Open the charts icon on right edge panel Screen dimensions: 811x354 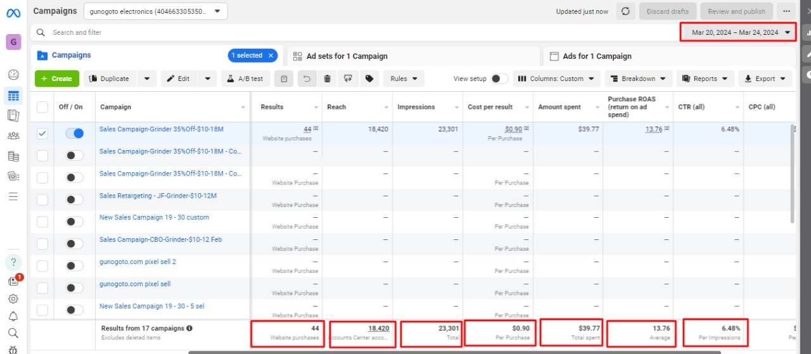[807, 33]
